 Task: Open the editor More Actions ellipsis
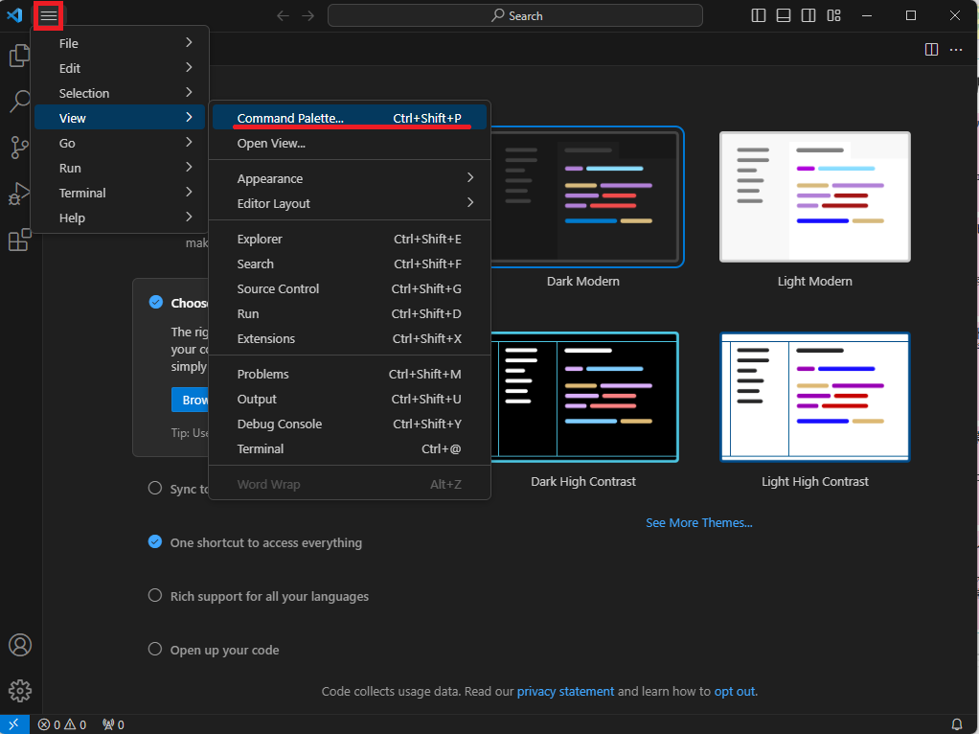[956, 50]
